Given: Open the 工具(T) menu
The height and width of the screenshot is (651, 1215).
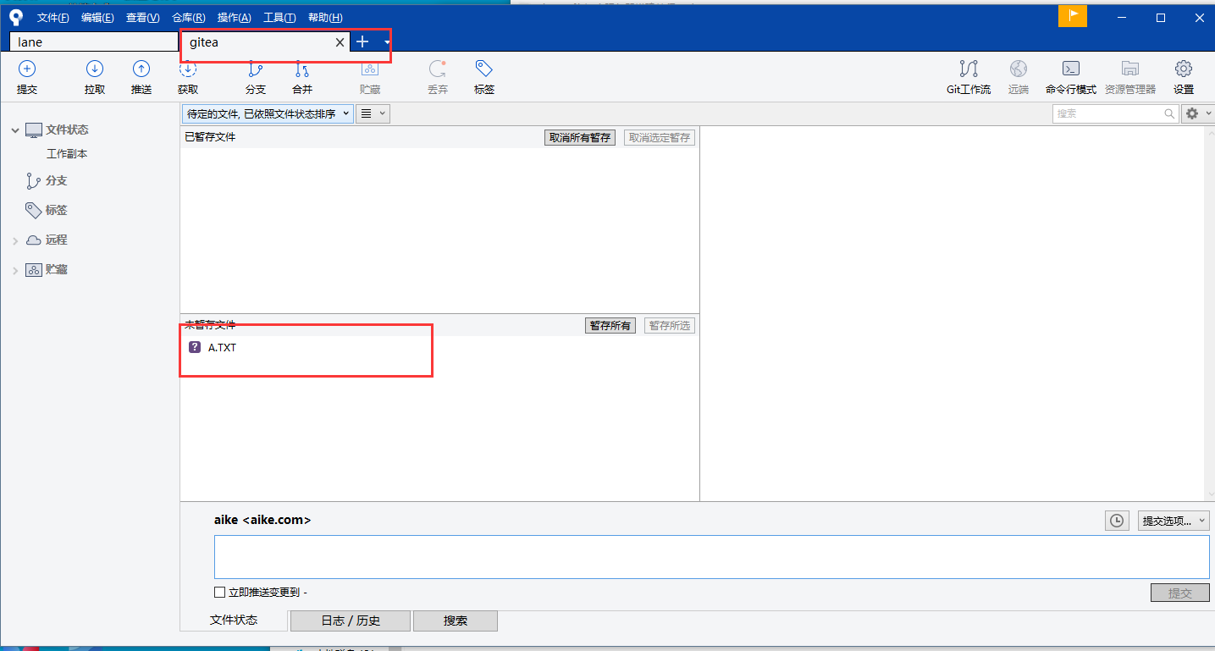Looking at the screenshot, I should pos(279,18).
